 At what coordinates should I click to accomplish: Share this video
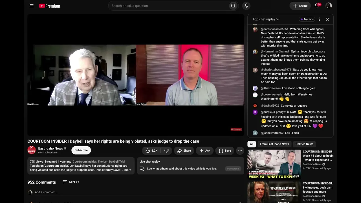184,151
